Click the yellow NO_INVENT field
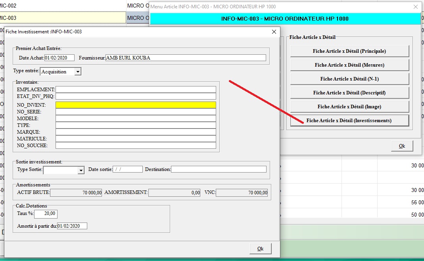The height and width of the screenshot is (261, 424). point(136,105)
